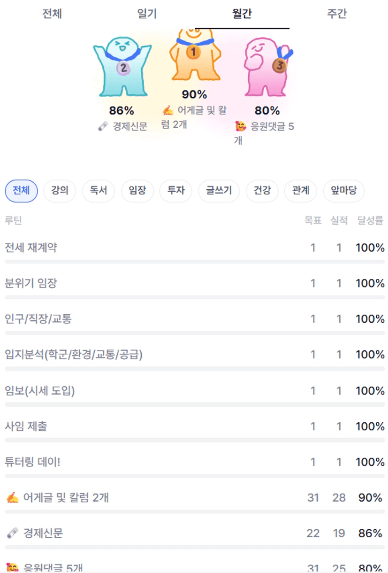This screenshot has width=388, height=573.
Task: Filter routines by 투자 chip
Action: [176, 191]
